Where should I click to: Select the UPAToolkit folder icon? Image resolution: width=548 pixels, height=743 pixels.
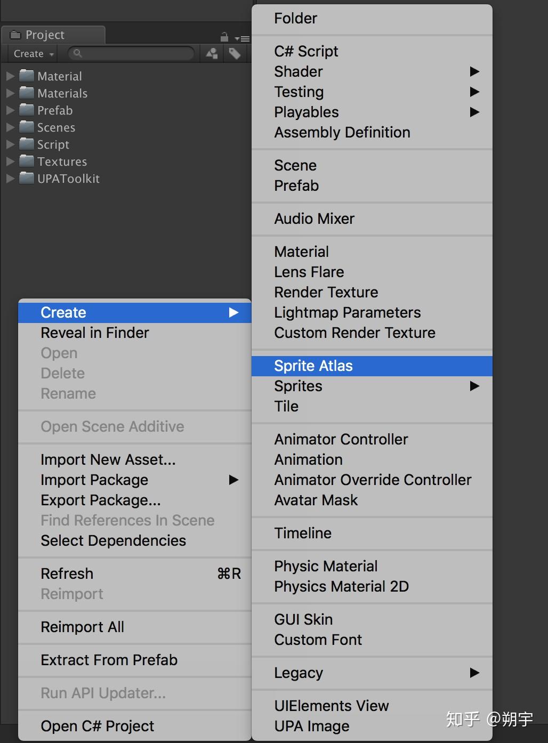coord(27,178)
